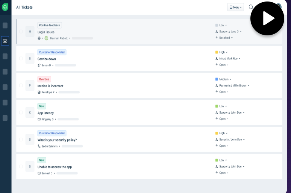The width and height of the screenshot is (291, 193).
Task: Open the Service down ticket
Action: click(x=47, y=59)
